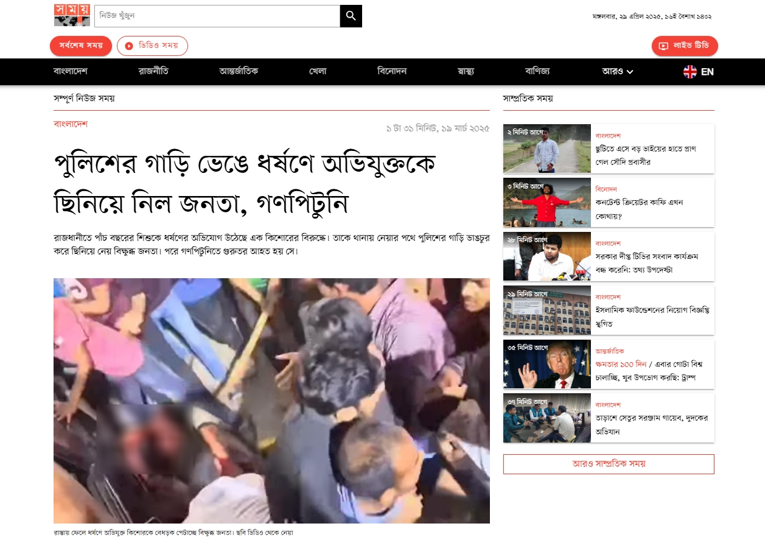Click the red বাংলাদেশ category link above headline

click(x=71, y=124)
